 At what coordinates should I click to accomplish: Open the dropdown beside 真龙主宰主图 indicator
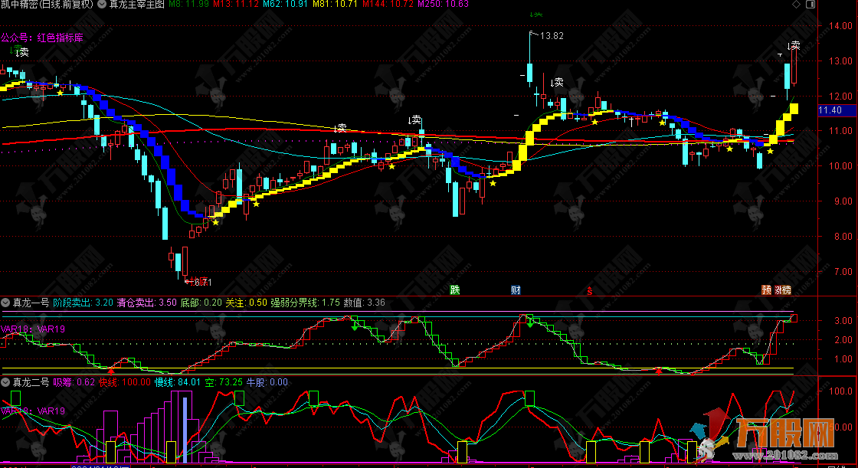click(x=102, y=5)
